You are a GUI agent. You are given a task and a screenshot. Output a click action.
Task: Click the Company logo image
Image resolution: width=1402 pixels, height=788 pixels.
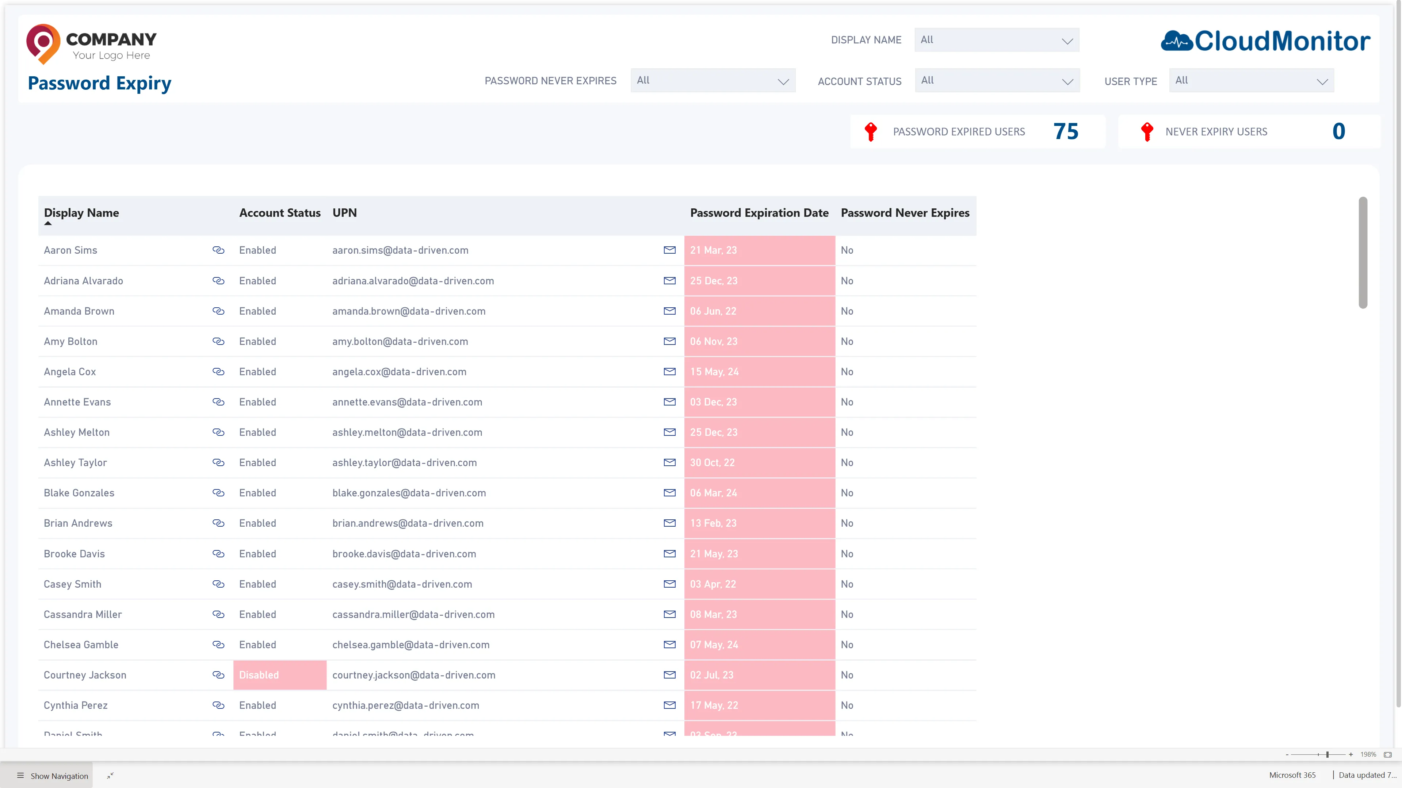91,44
